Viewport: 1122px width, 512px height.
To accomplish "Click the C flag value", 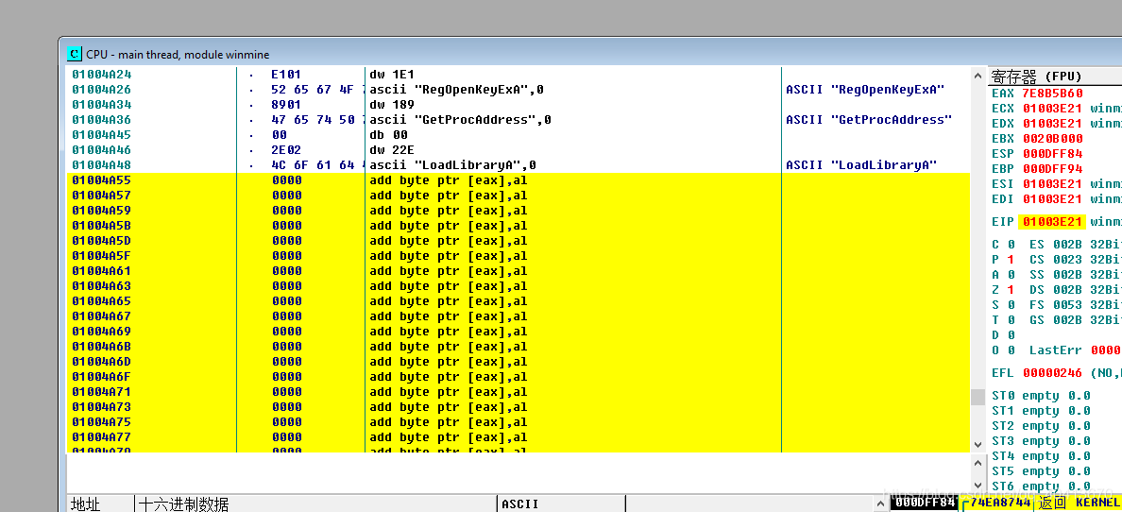I will point(1011,244).
